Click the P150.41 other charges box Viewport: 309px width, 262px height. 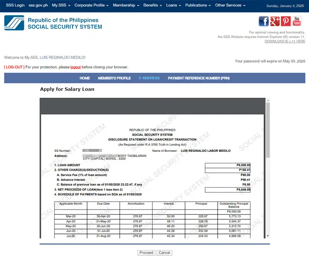pos(227,170)
